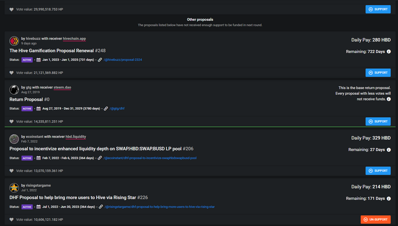Click link icon before /@gtg/dhf

tap(106, 108)
